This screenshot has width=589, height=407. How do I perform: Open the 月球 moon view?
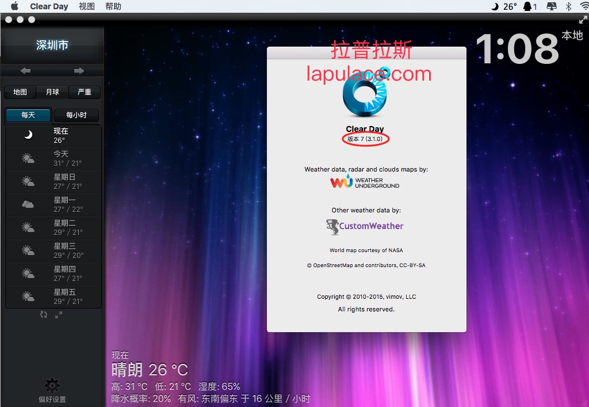pyautogui.click(x=52, y=92)
